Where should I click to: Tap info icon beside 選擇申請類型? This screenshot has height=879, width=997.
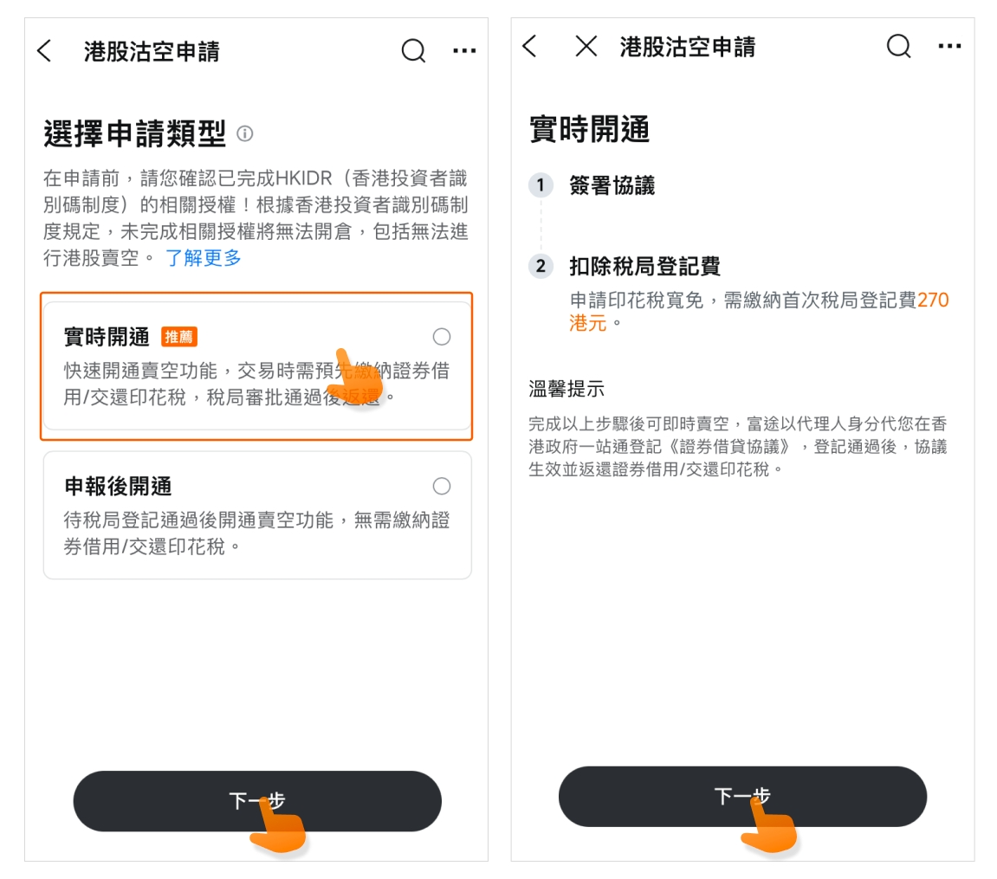tap(245, 133)
